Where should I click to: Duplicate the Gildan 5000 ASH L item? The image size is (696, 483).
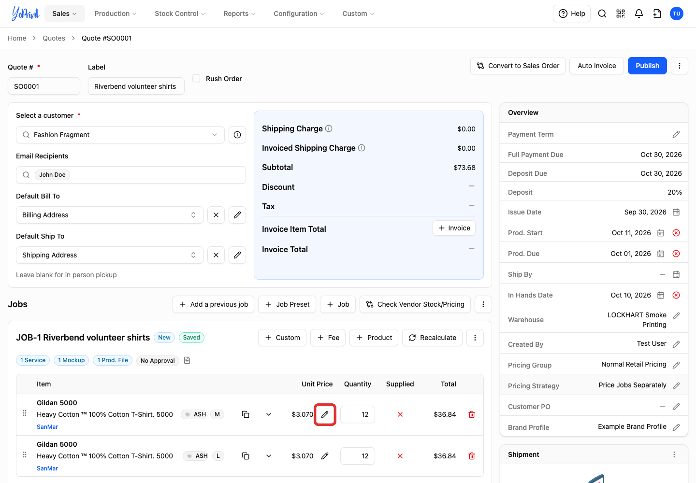246,456
